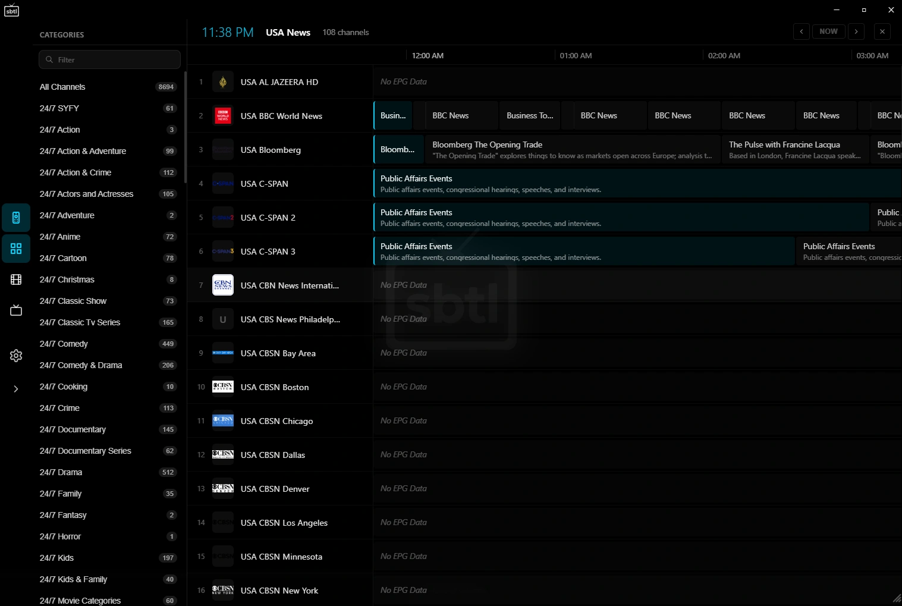
Task: Click the USA C-SPAN 2 channel logo
Action: pos(223,218)
